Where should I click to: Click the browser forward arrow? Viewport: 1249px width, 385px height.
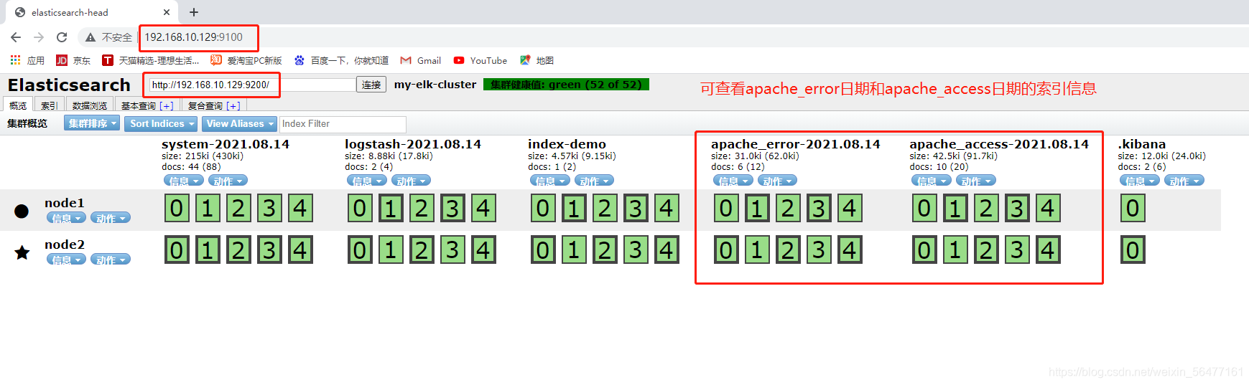[x=39, y=37]
